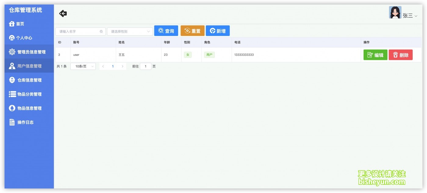Click the search icon in name field
The height and width of the screenshot is (193, 427).
101,31
